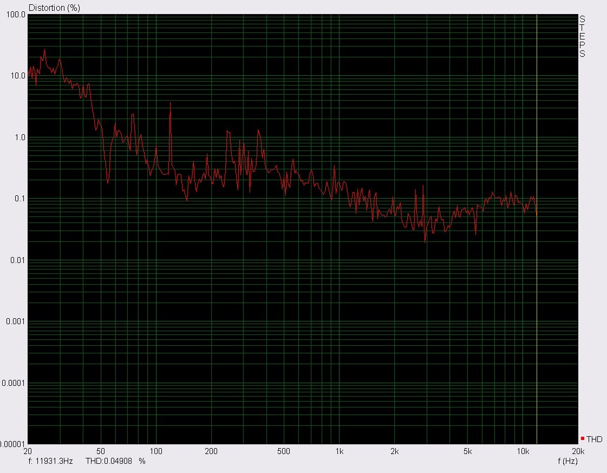Click the vertical STEPS label
Viewport: 607px width, 473px height.
click(x=582, y=36)
